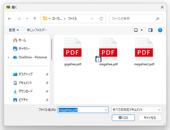
Task: Expand hidden path with « chevron
Action: [x=50, y=19]
